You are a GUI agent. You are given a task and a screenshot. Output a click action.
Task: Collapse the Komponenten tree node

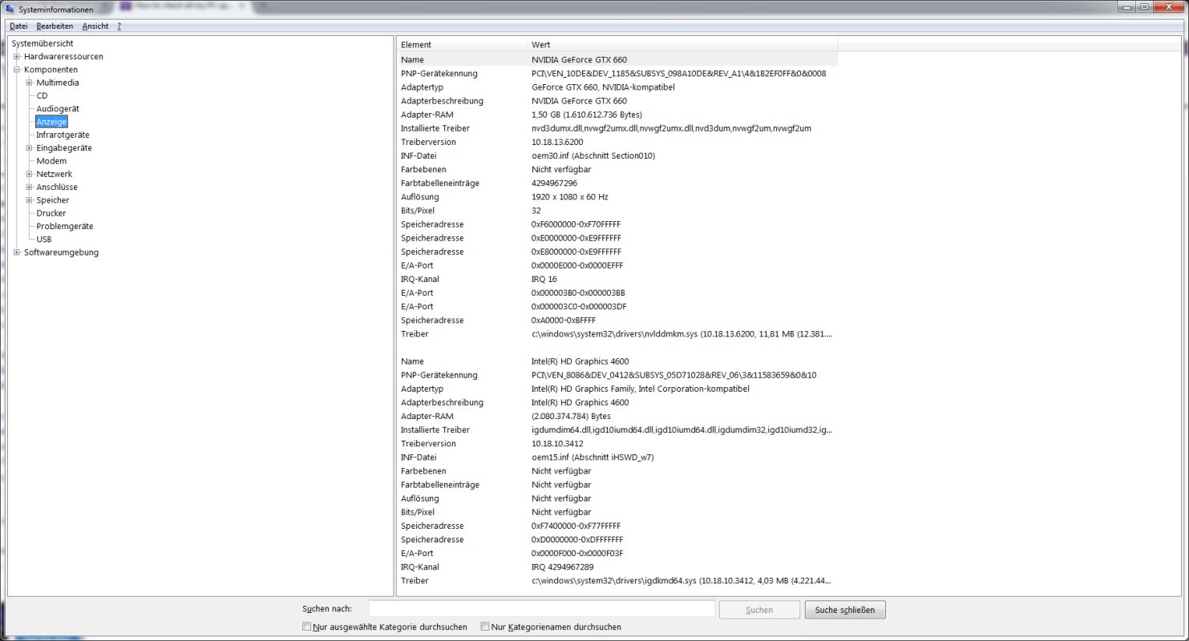[17, 70]
